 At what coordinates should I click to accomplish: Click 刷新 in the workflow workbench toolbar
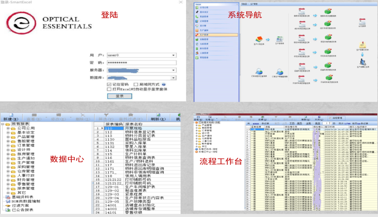click(x=305, y=118)
